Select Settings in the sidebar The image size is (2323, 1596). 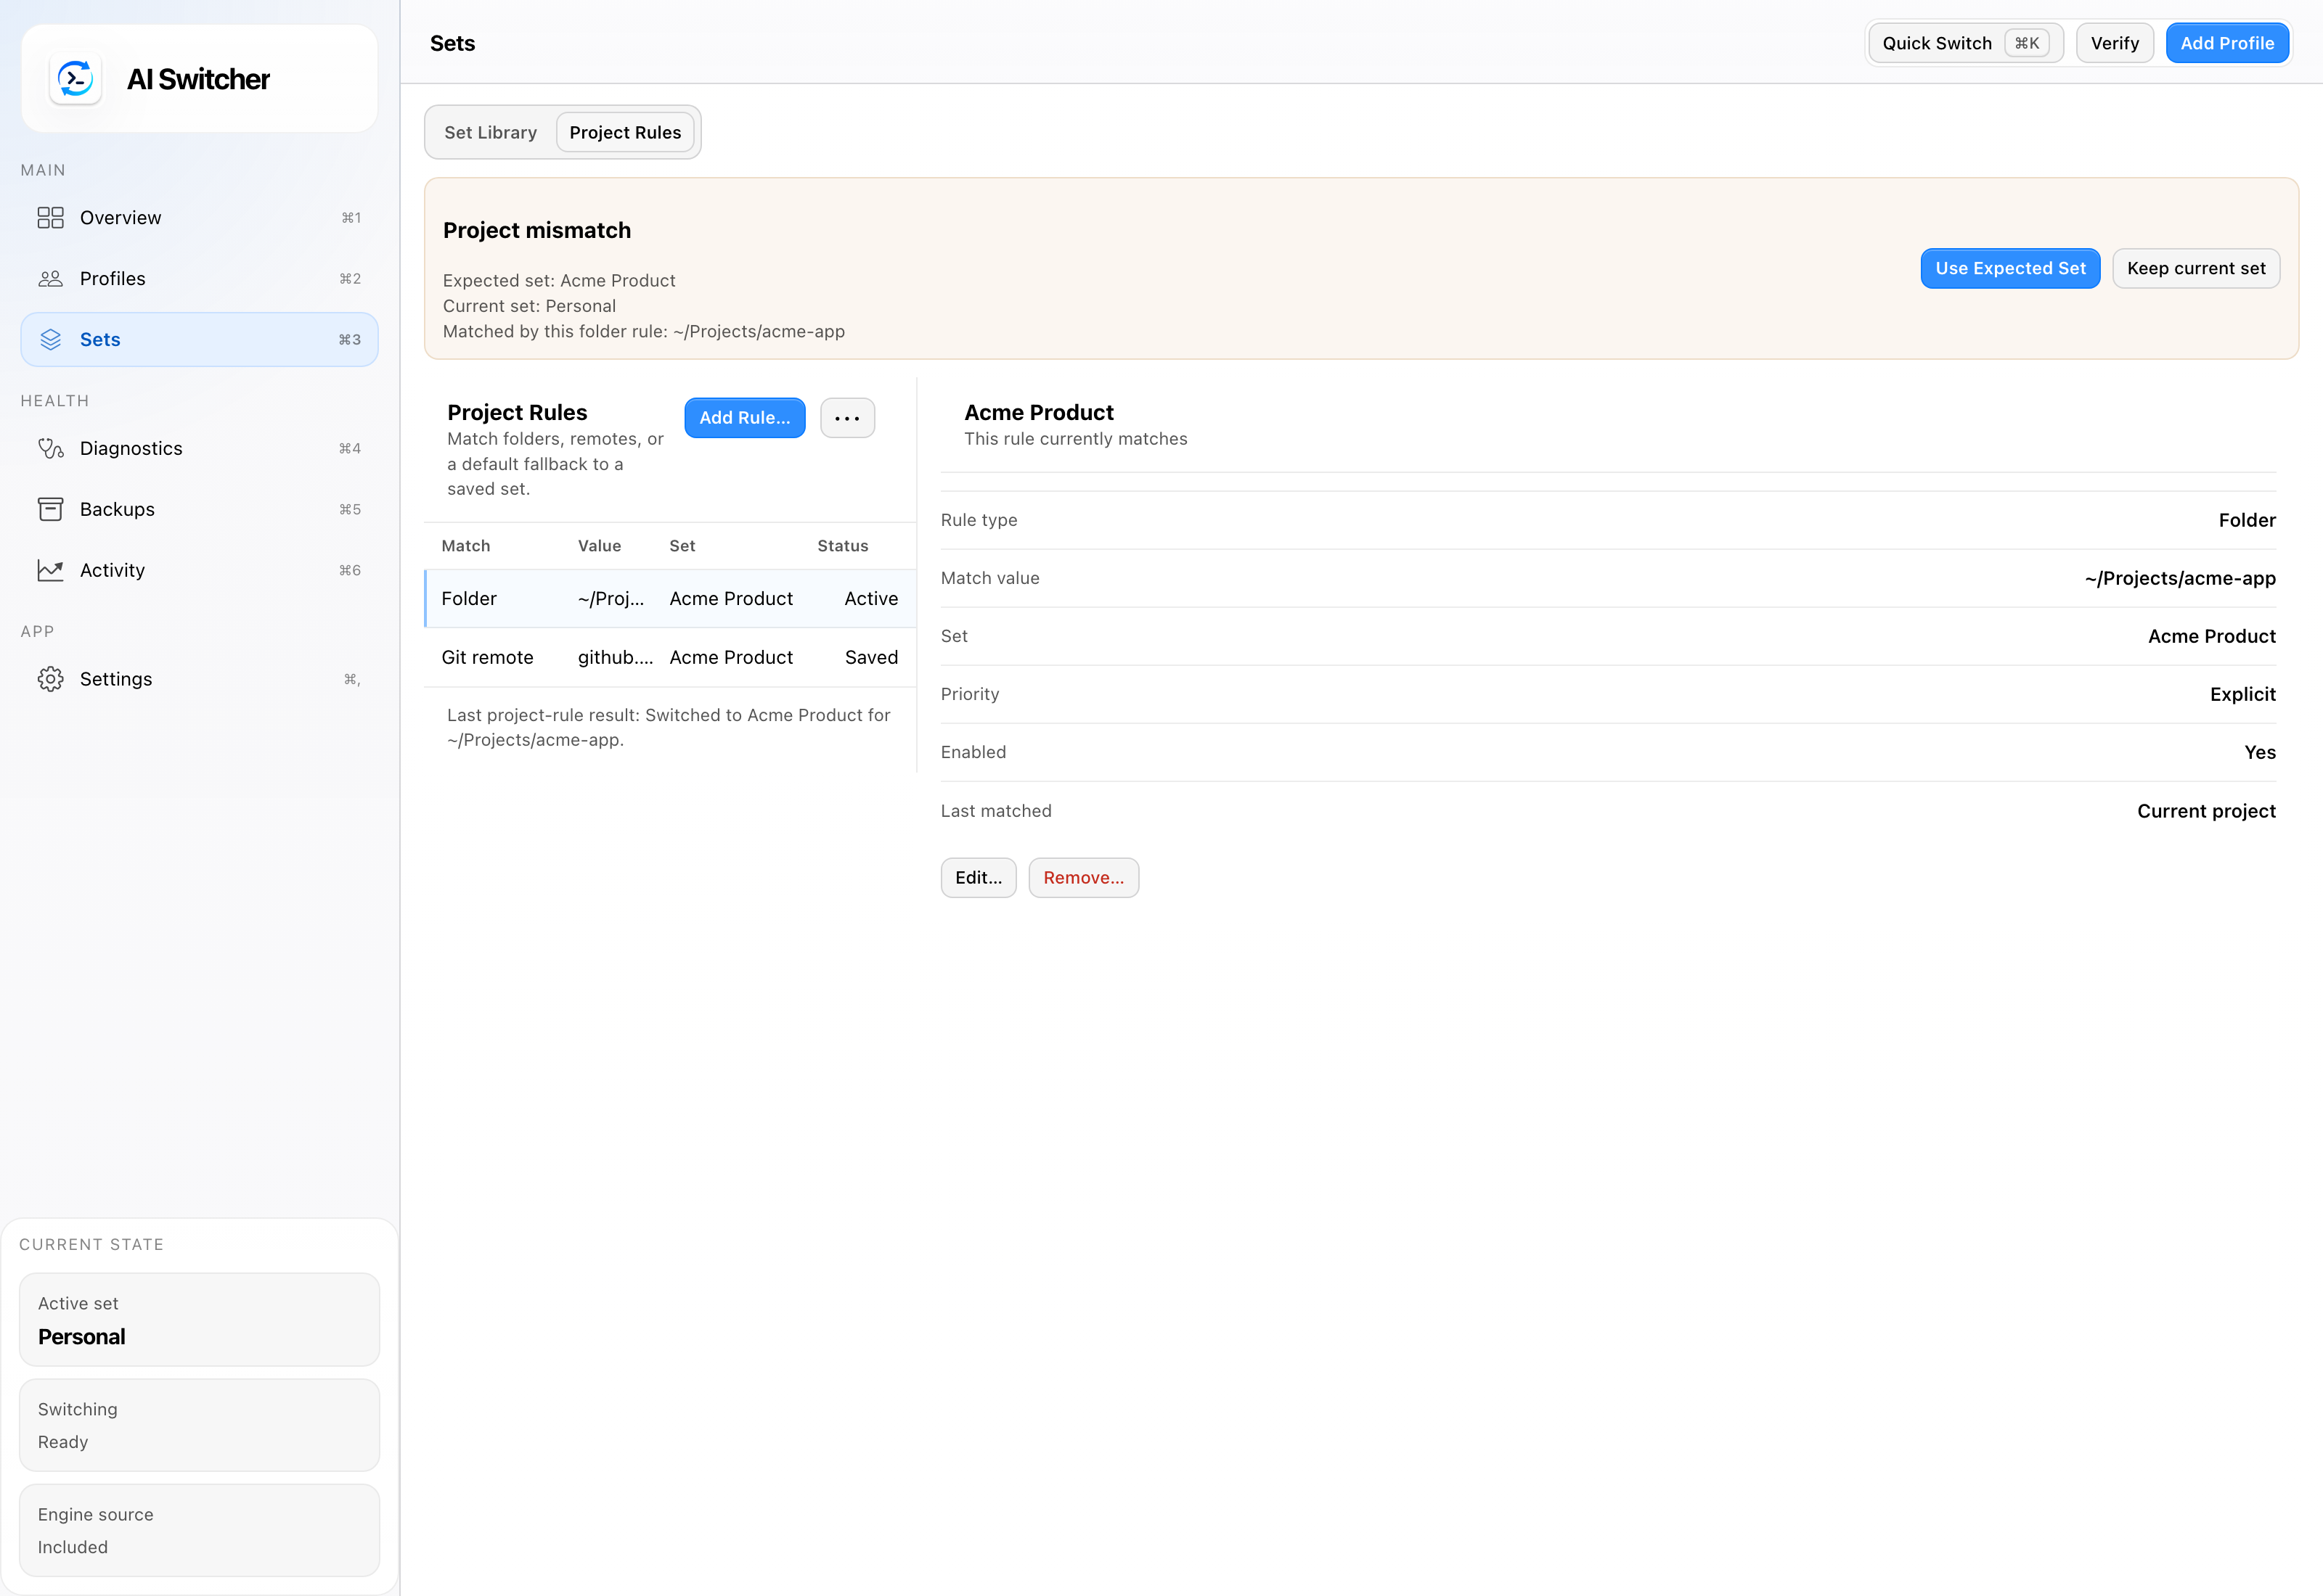point(199,680)
